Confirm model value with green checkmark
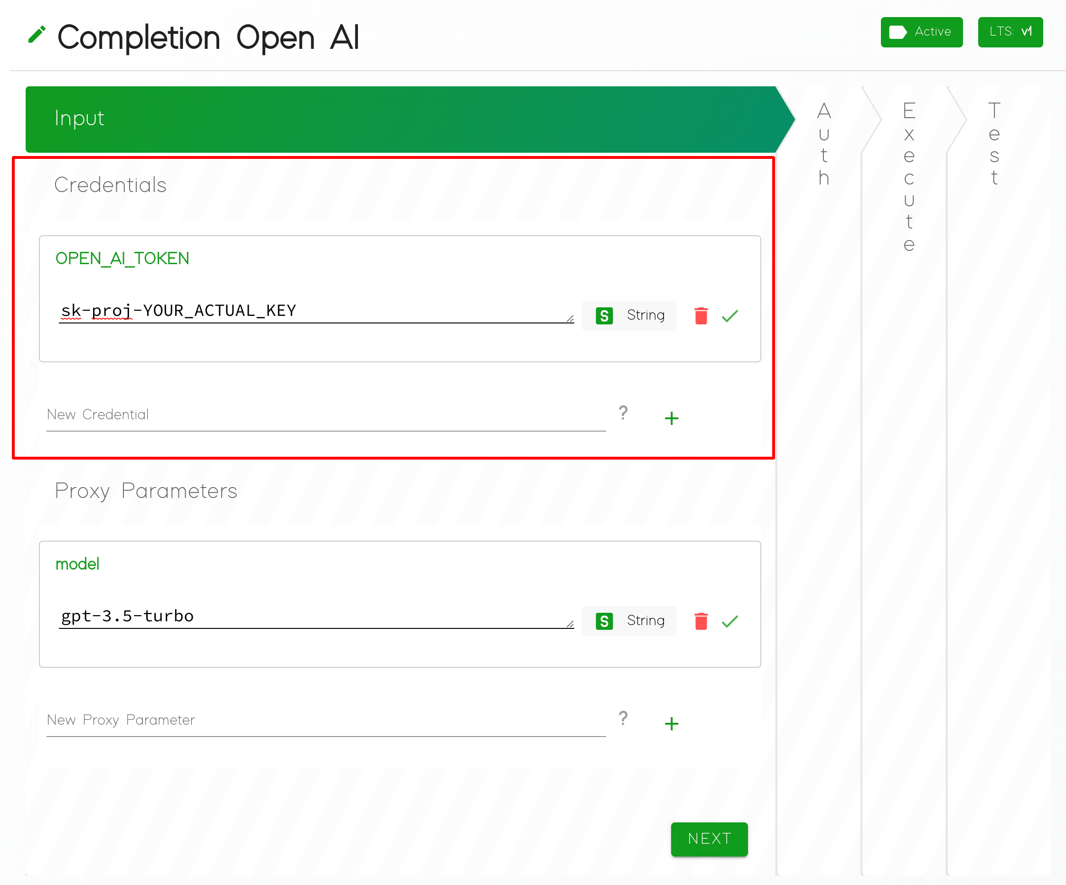Image resolution: width=1066 pixels, height=885 pixels. point(729,621)
